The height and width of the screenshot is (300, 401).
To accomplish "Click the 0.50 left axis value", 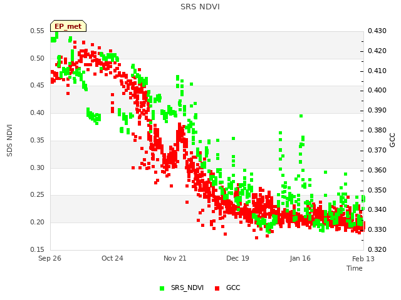I will pos(38,58).
